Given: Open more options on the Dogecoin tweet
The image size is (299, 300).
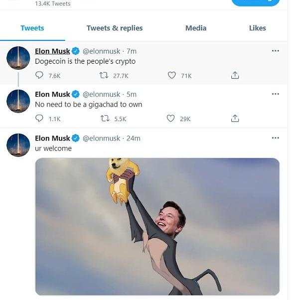Looking at the screenshot, I should click(x=276, y=51).
